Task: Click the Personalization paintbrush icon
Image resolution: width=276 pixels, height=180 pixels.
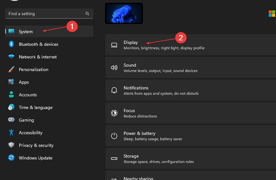Action: (11, 69)
